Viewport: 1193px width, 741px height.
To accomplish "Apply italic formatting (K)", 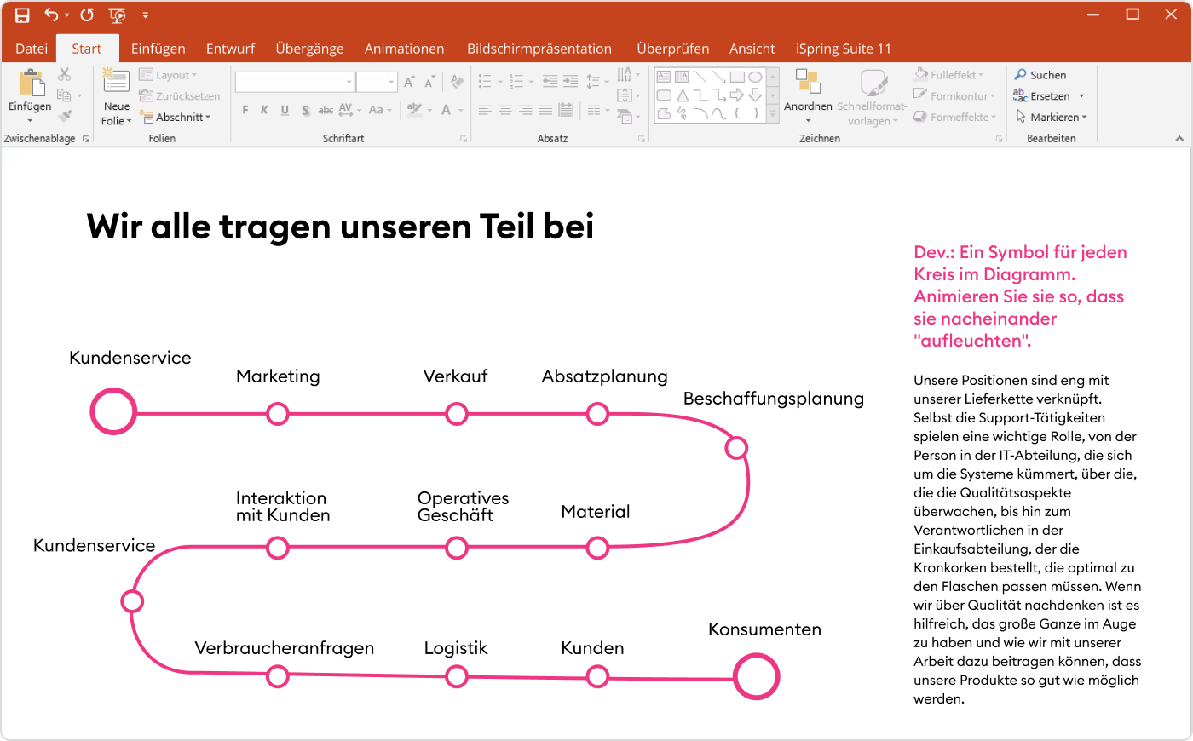I will pyautogui.click(x=264, y=110).
